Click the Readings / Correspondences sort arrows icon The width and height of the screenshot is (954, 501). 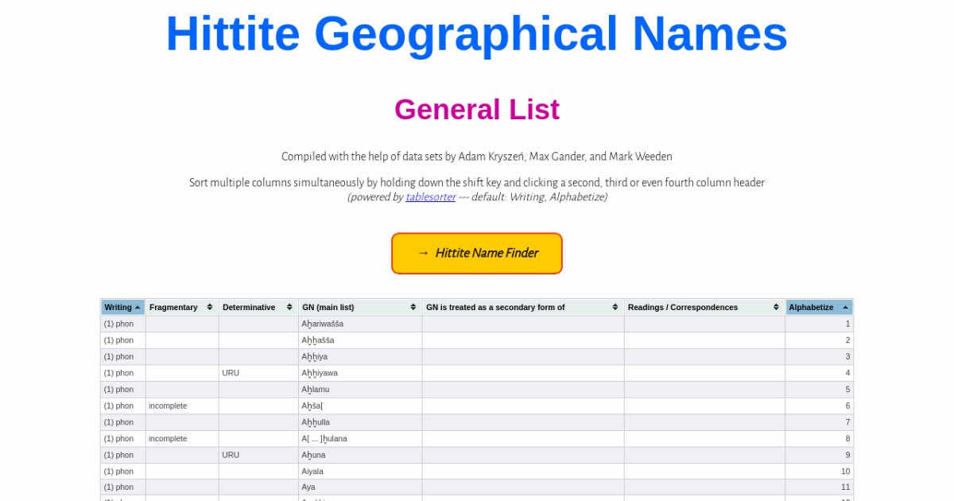(x=776, y=307)
